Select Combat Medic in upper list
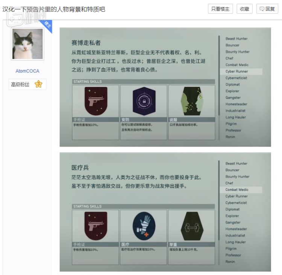 coord(237,65)
